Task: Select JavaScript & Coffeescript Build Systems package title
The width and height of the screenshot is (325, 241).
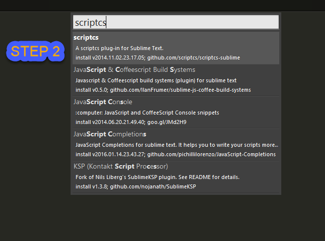Action: [134, 70]
